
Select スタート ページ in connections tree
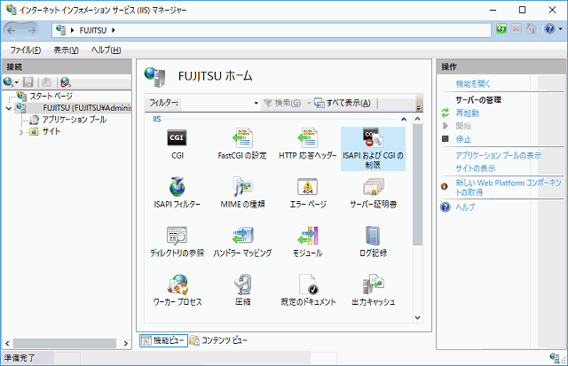pyautogui.click(x=51, y=97)
